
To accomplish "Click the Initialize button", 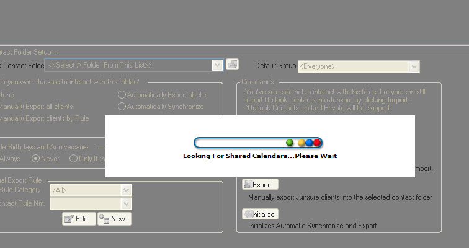I will click(260, 214).
